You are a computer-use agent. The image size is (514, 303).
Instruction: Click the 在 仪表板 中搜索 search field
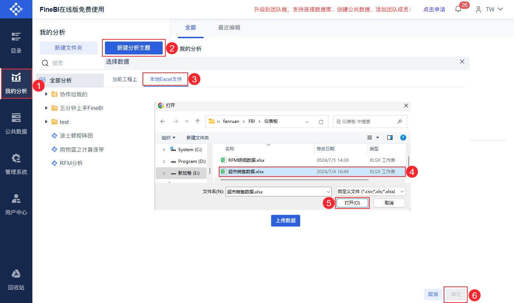point(370,121)
